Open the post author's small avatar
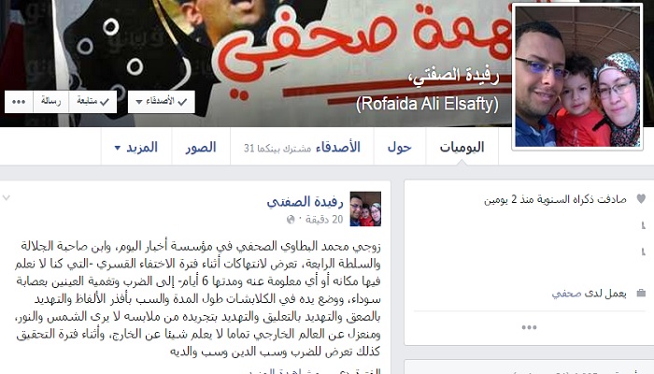This screenshot has width=654, height=374. point(365,209)
